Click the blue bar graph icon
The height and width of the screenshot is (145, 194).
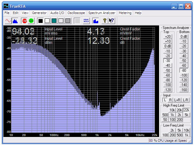[96, 21]
